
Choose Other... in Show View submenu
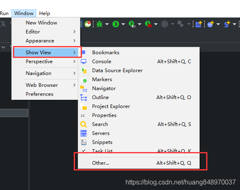[139, 163]
